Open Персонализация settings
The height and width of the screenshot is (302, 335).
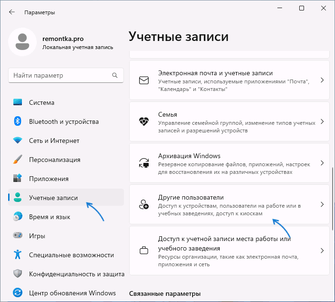[66, 159]
